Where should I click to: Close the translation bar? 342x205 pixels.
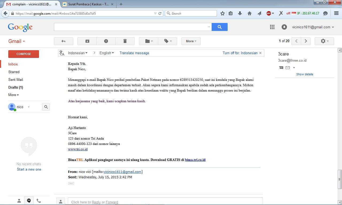click(261, 53)
